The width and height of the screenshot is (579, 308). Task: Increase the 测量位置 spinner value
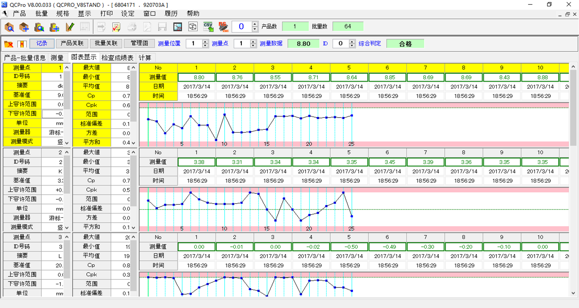point(205,41)
